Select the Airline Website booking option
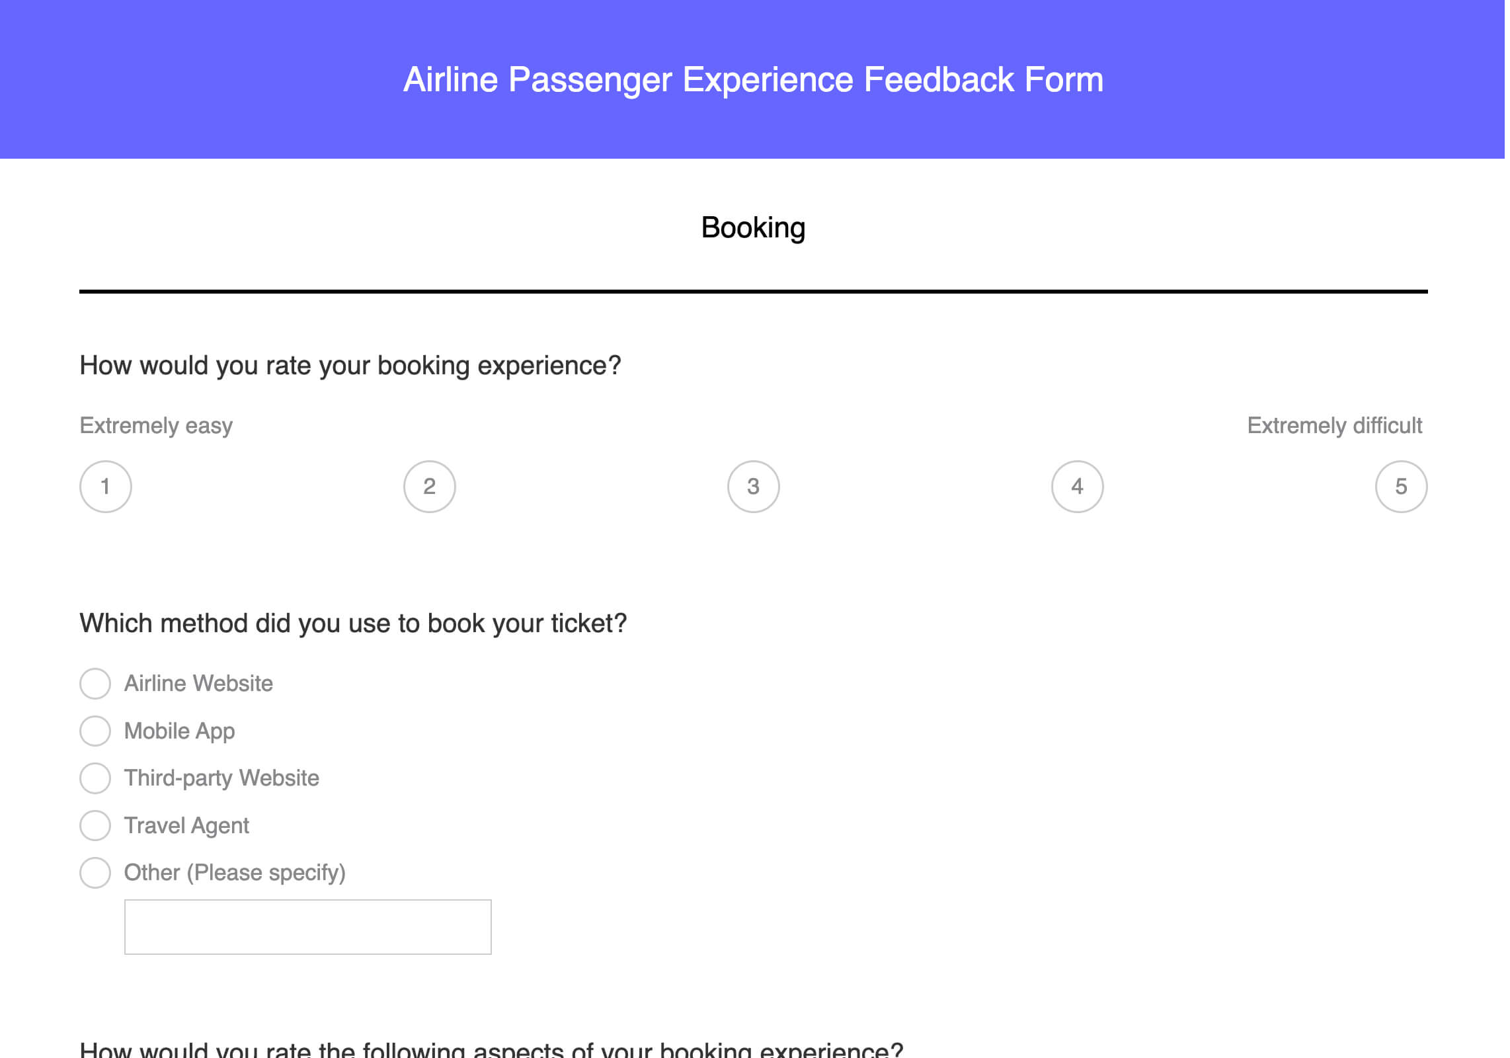Viewport: 1510px width, 1058px height. click(95, 683)
